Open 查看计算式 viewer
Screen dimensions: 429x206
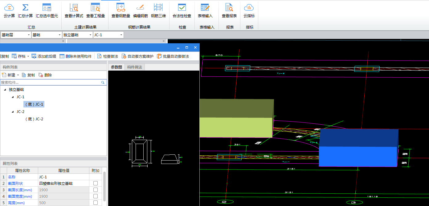[74, 11]
